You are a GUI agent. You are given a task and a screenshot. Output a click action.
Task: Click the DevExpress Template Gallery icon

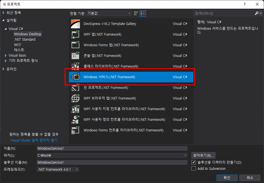point(75,24)
